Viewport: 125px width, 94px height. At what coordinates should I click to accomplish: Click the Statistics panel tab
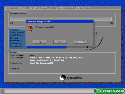[14, 30]
